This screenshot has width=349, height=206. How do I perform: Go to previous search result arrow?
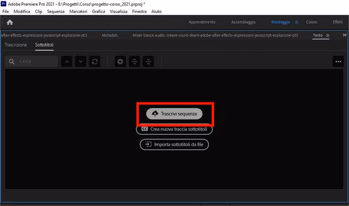click(67, 61)
